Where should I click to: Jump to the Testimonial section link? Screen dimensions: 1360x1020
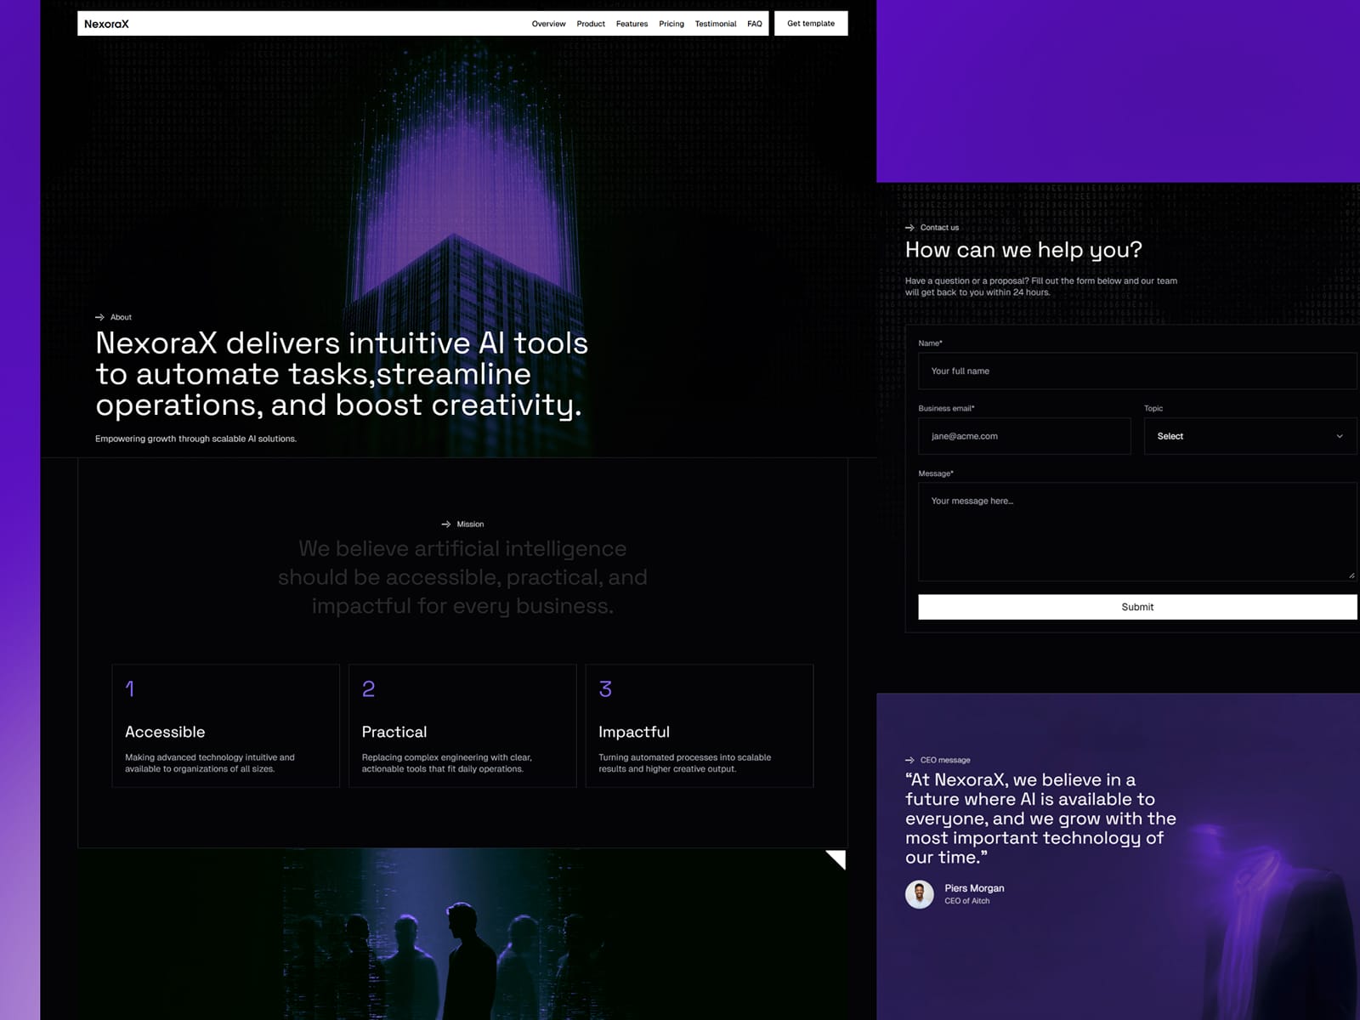[x=716, y=24]
